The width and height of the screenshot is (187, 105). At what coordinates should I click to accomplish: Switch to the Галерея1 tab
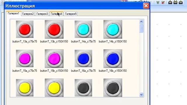coord(14,13)
